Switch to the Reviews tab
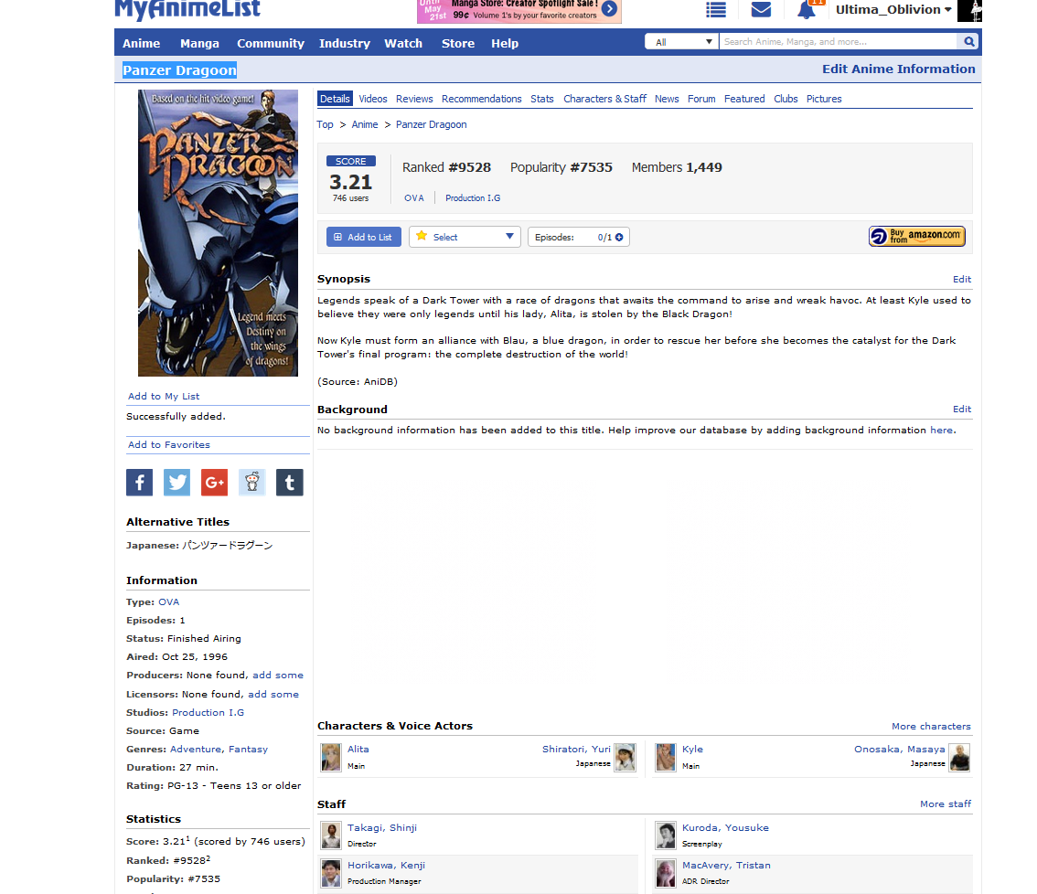Screen dimensions: 1037x894 pyautogui.click(x=414, y=99)
